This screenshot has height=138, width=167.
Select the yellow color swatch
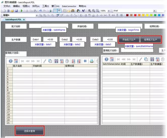pos(147,15)
